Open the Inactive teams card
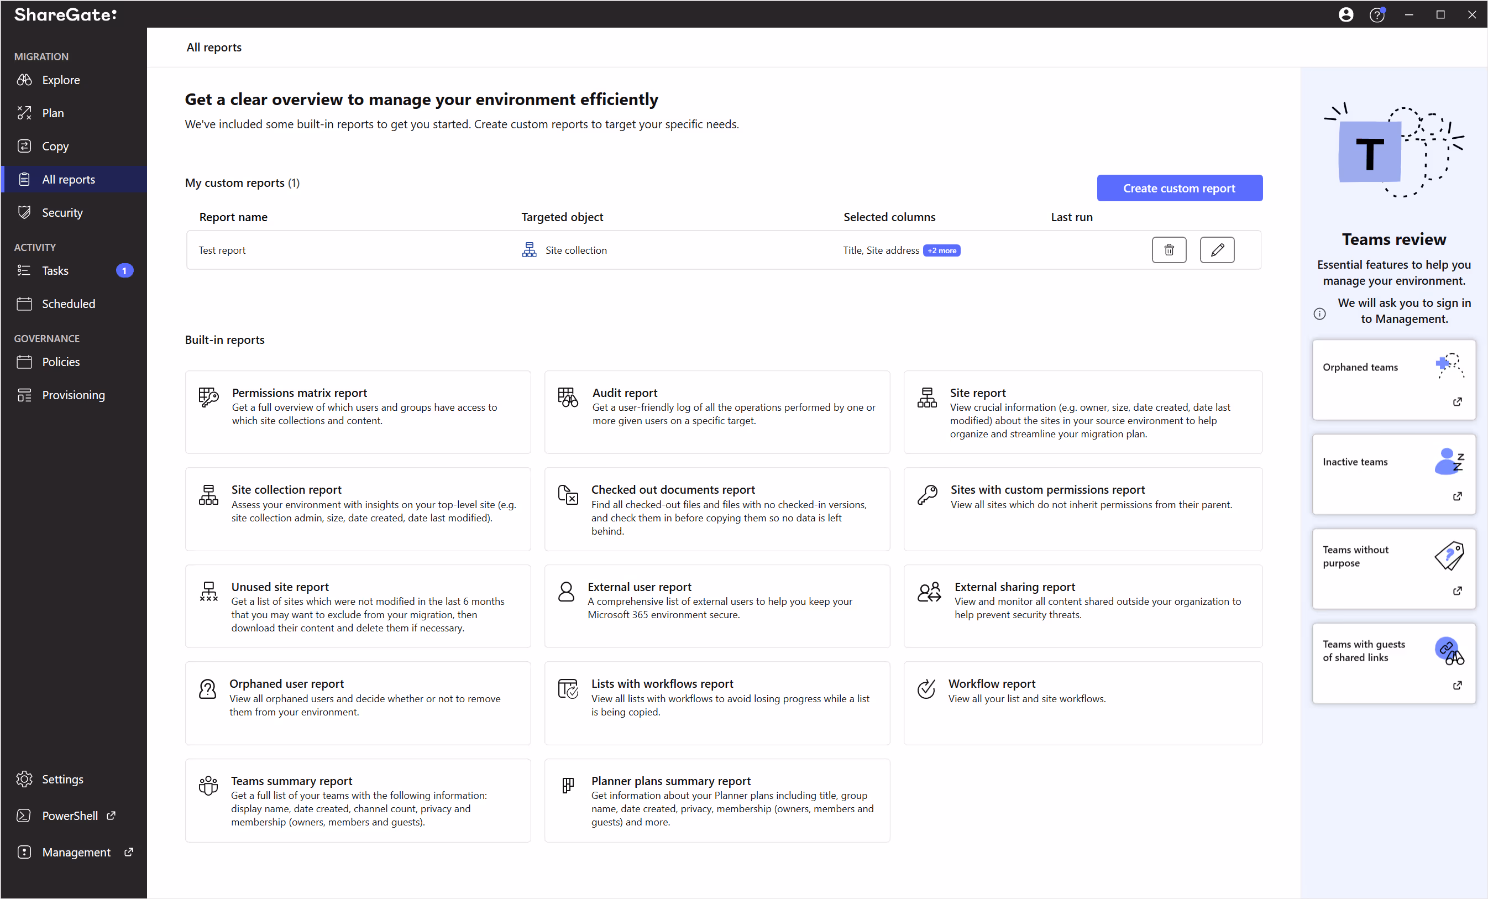 [x=1392, y=474]
